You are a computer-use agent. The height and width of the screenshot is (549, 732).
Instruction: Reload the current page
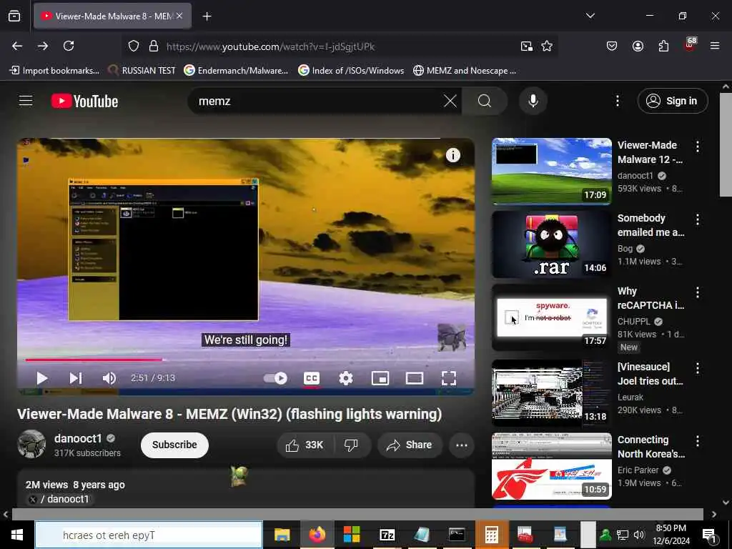tap(69, 46)
